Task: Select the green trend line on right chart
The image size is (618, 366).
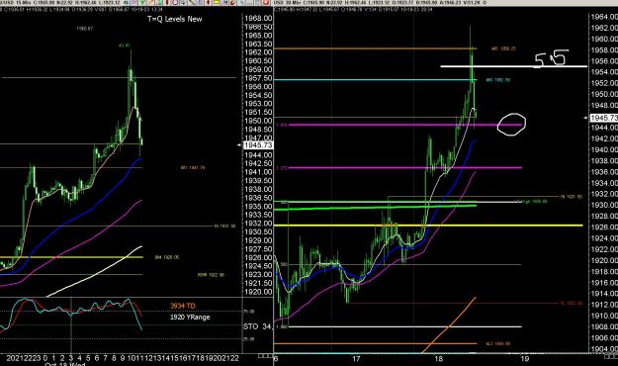Action: pos(375,208)
